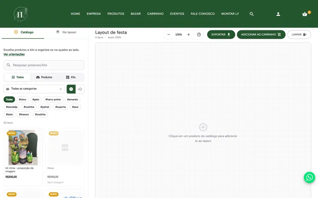Select the kit mine product thumbnail
This screenshot has height=198, width=318.
[x=23, y=147]
